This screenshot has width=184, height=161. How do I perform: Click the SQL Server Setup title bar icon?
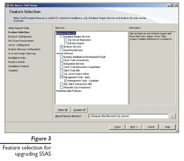8,5
